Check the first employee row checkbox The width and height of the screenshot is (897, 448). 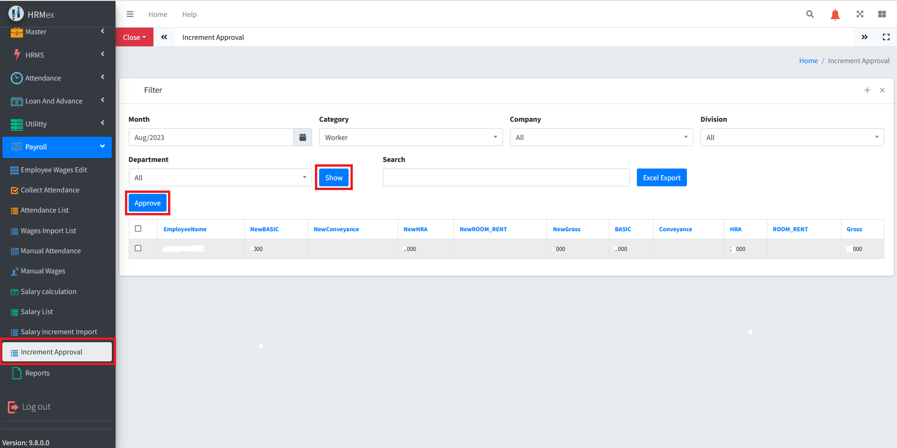point(138,248)
